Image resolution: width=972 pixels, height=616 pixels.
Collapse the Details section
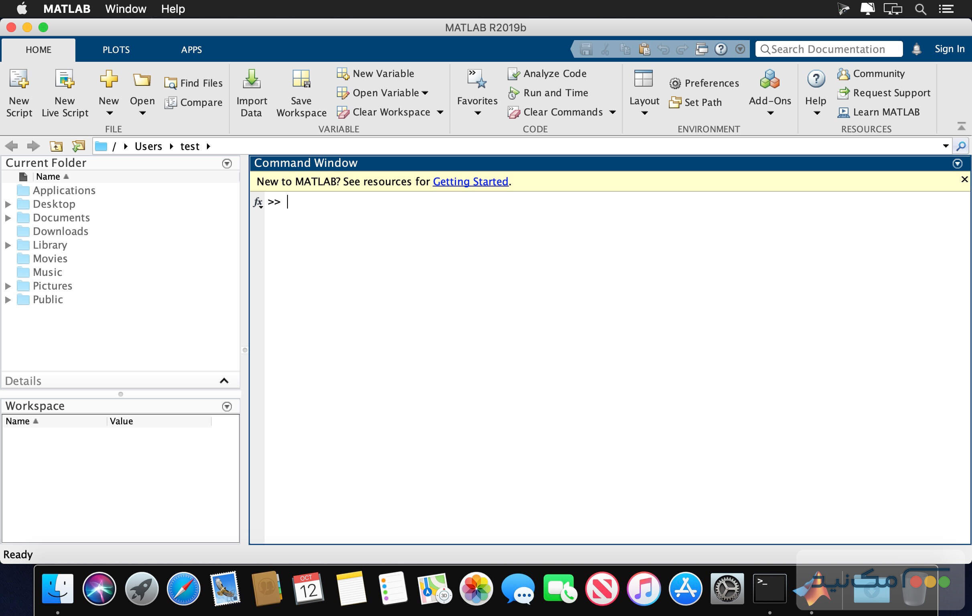tap(224, 380)
